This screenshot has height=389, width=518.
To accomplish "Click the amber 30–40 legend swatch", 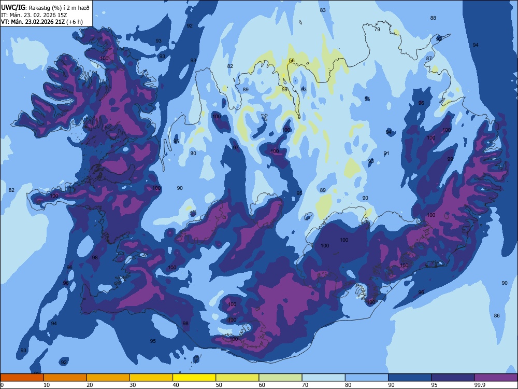I will click(x=151, y=378).
